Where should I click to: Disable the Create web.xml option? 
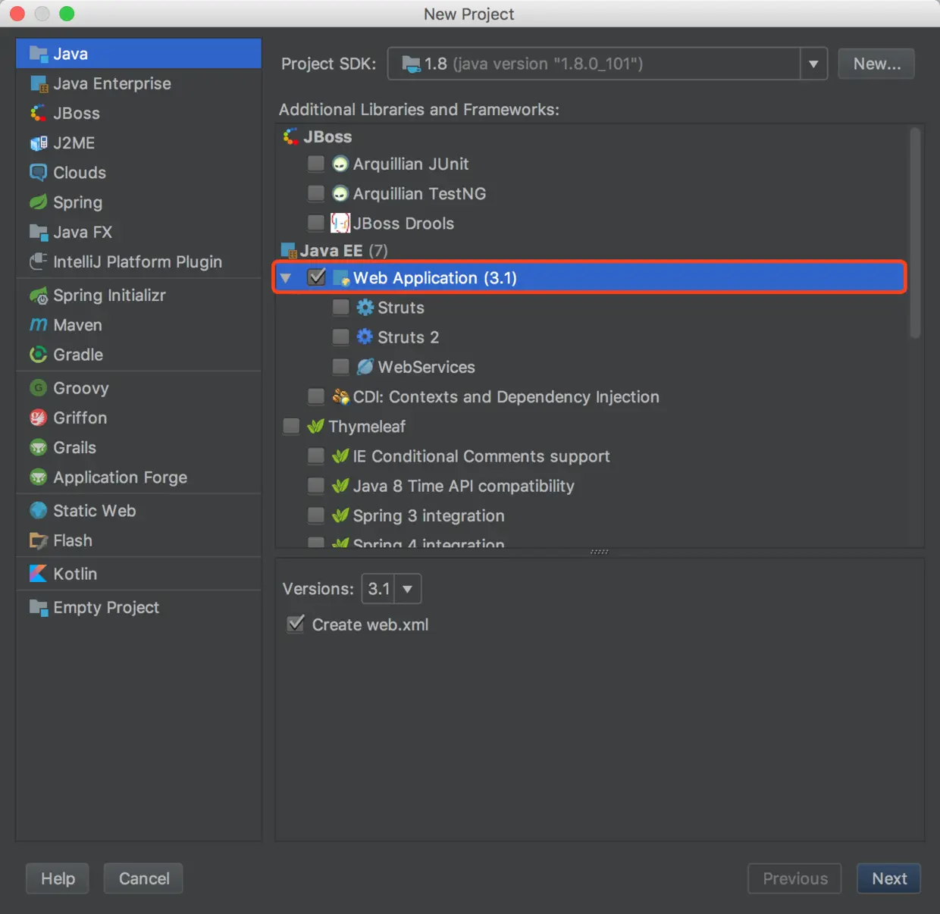point(295,624)
